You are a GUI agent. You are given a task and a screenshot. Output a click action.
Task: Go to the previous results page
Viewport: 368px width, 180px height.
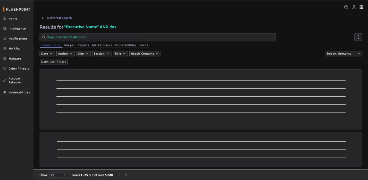119,175
